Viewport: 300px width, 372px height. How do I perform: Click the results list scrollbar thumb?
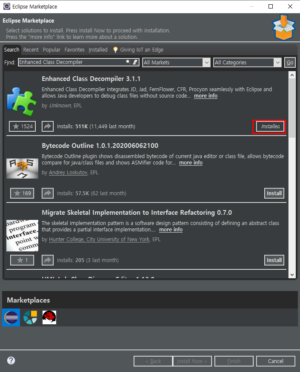292,108
